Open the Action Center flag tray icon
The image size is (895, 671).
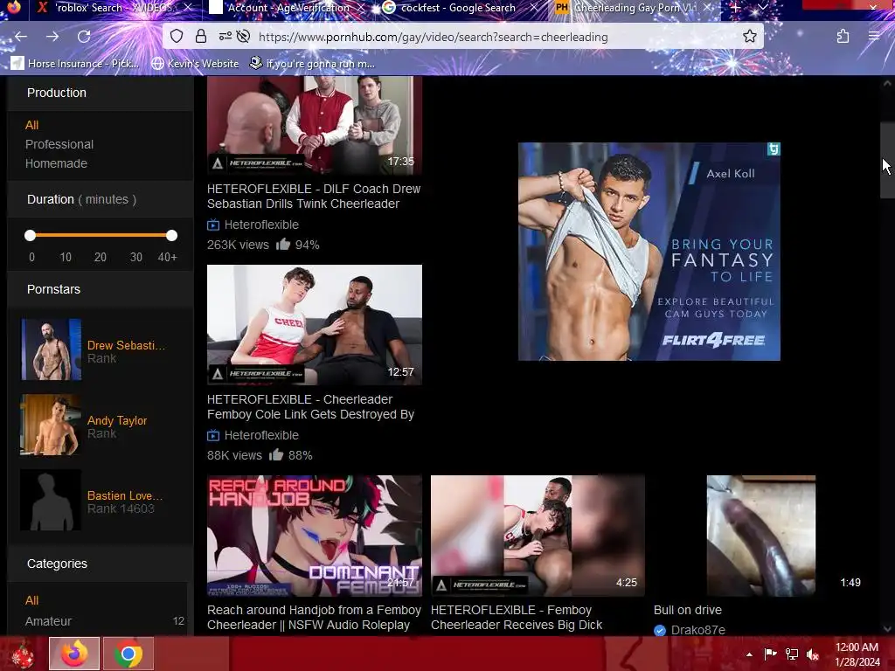[x=770, y=654]
